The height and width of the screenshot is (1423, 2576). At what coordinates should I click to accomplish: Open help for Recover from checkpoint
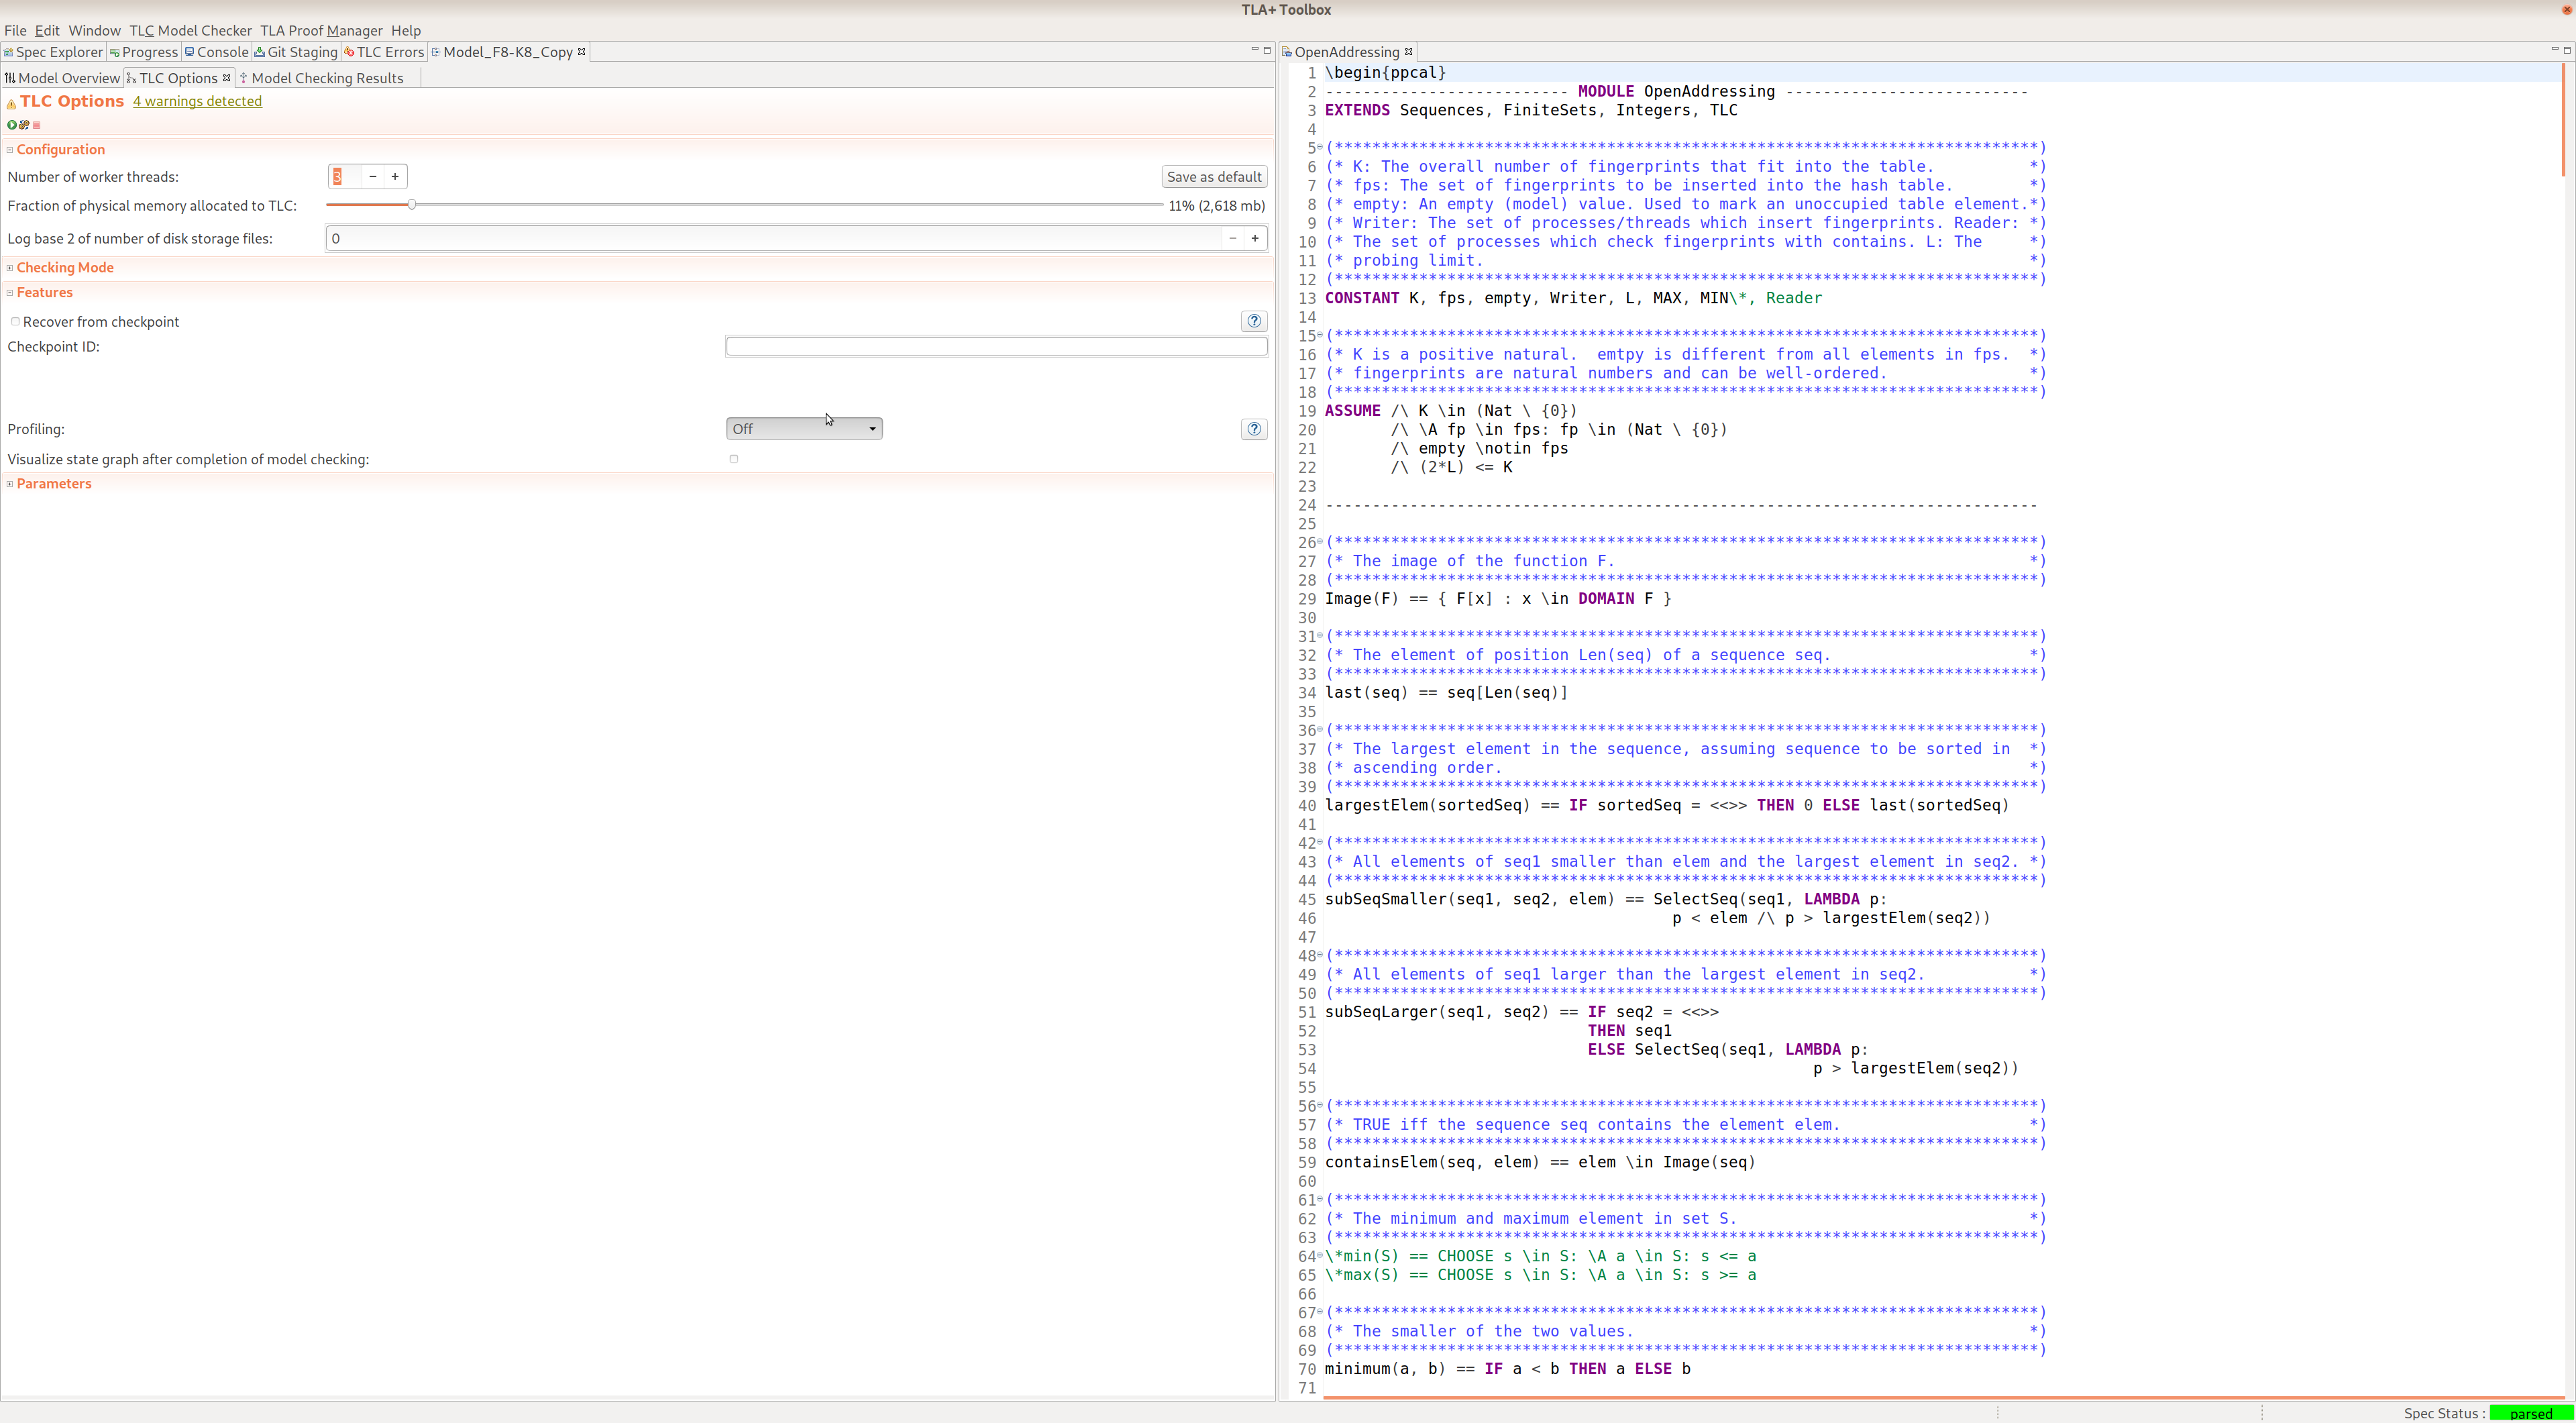point(1253,321)
